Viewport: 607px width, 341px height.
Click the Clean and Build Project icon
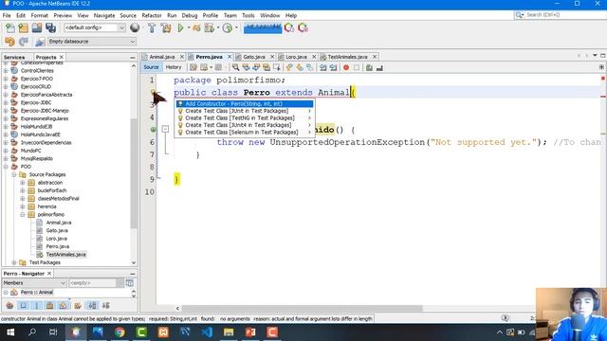tap(166, 27)
